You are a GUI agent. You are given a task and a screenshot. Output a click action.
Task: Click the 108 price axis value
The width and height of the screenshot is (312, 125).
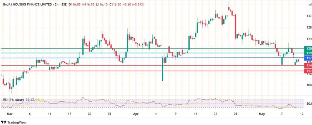[x=309, y=85]
